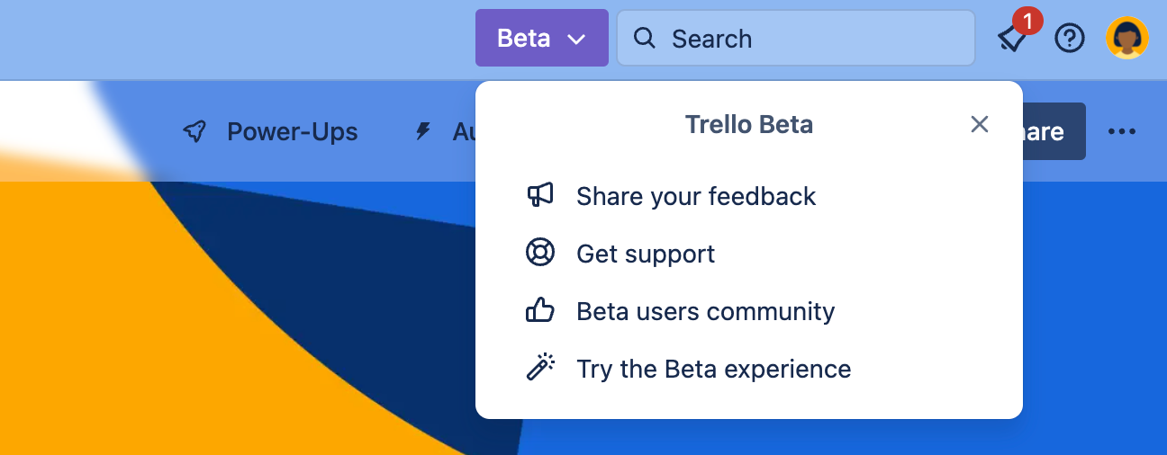The width and height of the screenshot is (1167, 455).
Task: Open help with the question mark icon
Action: tap(1070, 38)
